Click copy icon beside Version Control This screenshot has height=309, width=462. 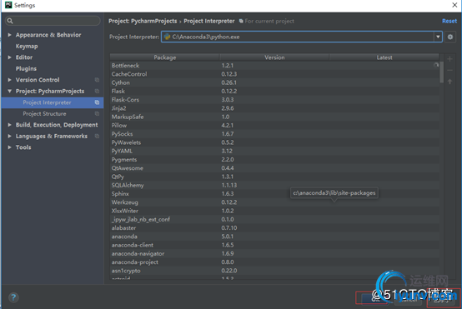pyautogui.click(x=97, y=80)
